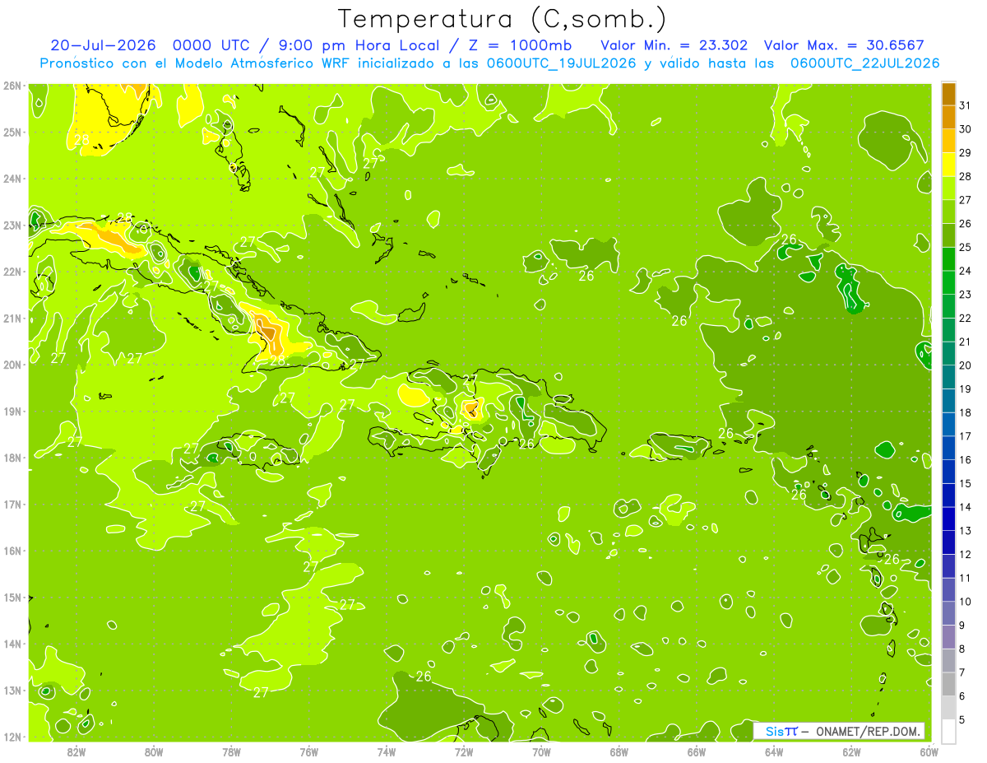Click the blue legend swatch between 15 and 16

point(948,472)
